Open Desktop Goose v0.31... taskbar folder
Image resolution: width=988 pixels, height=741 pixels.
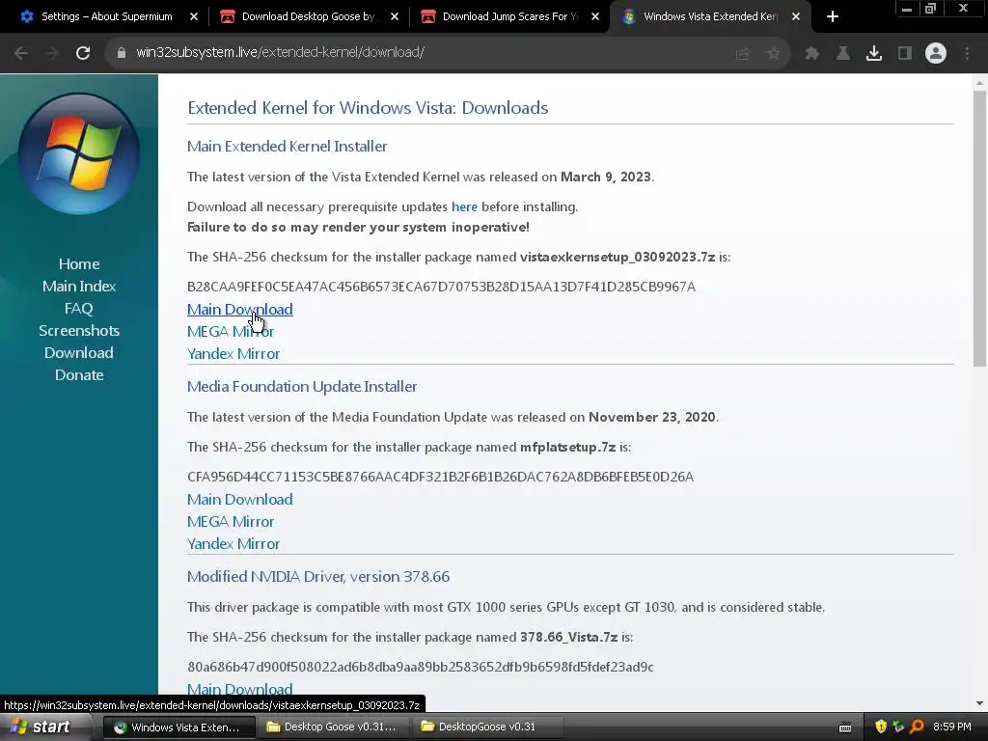tap(333, 727)
